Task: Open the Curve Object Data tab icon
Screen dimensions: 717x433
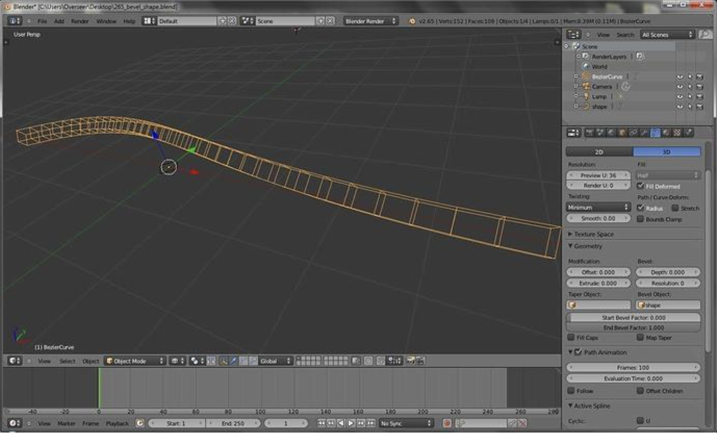Action: (x=655, y=133)
